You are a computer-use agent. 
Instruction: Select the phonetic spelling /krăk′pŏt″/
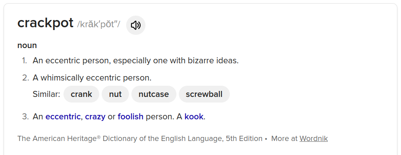pos(98,24)
